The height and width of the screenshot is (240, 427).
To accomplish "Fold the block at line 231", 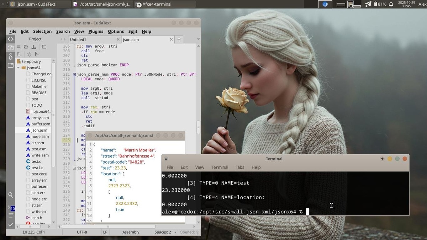I will (74, 168).
